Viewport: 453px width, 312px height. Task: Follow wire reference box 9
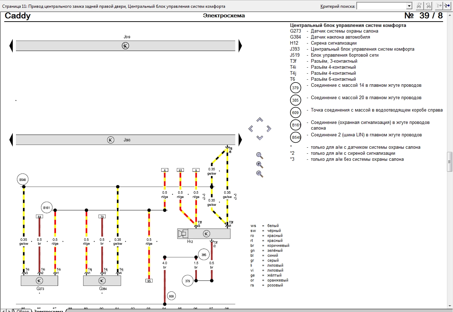click(196, 170)
